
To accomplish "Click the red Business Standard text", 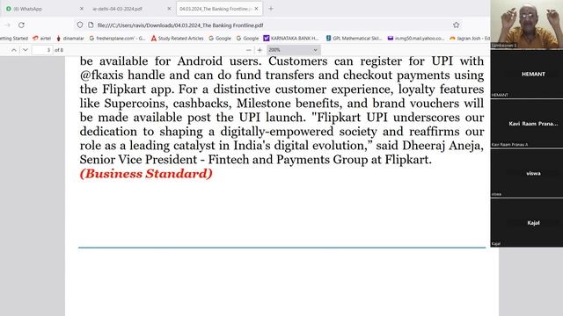I will pos(146,174).
